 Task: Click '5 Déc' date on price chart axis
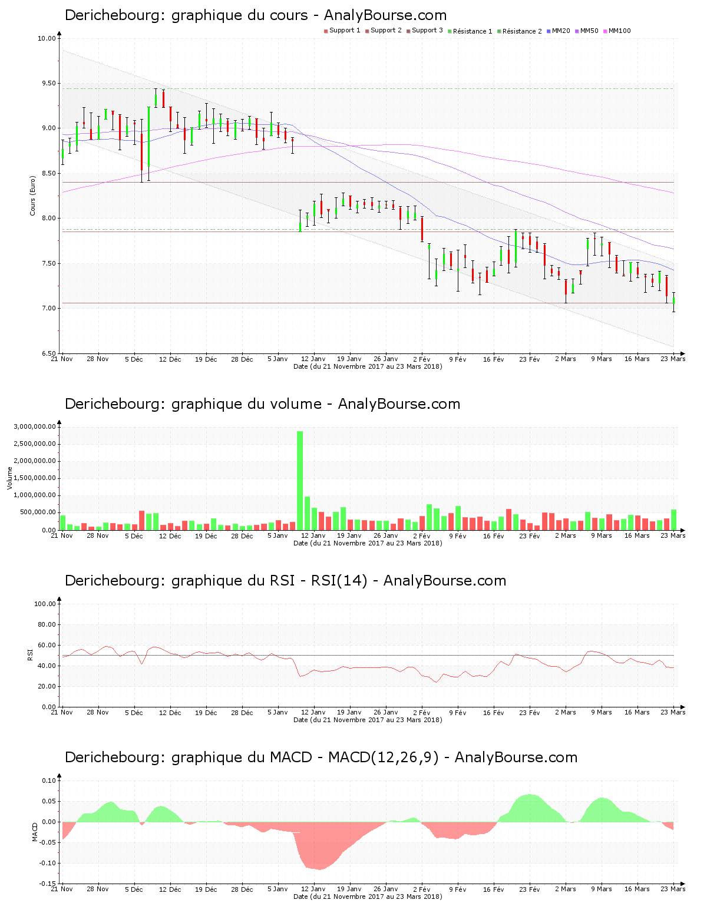(134, 359)
